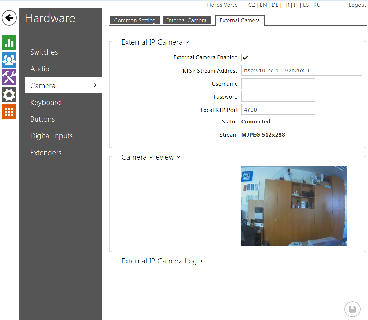Collapse the External IP Camera section
368x320 pixels.
pyautogui.click(x=155, y=42)
